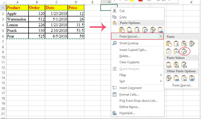Choose circled Transpose icon in Paste submenu

click(x=184, y=51)
